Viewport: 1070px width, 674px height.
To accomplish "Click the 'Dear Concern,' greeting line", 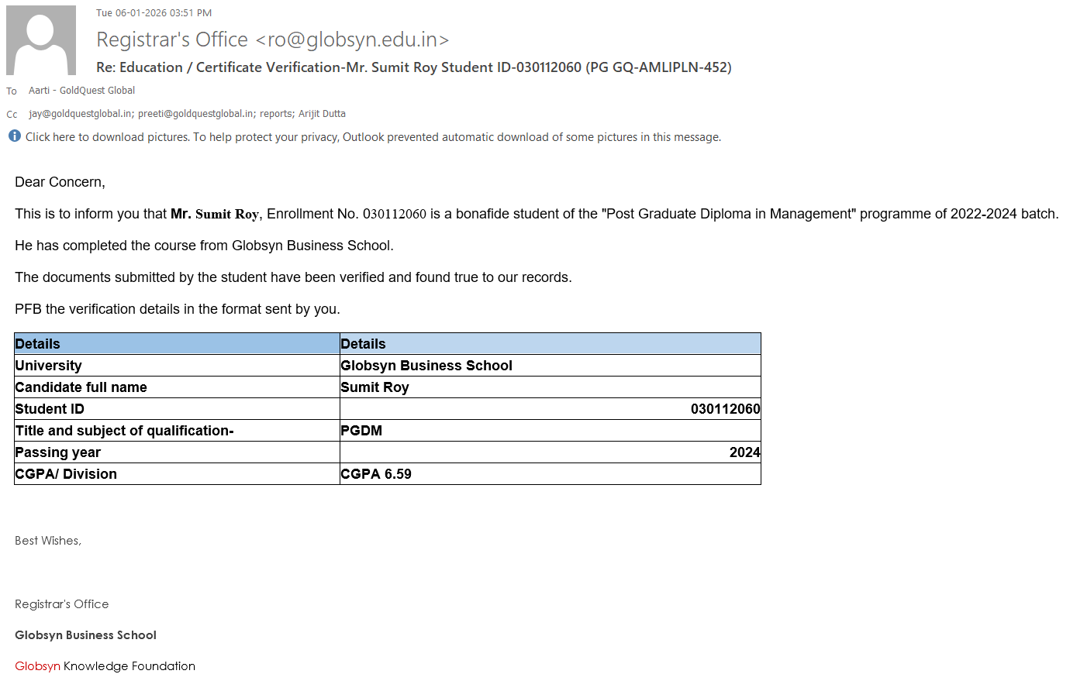I will tap(60, 182).
